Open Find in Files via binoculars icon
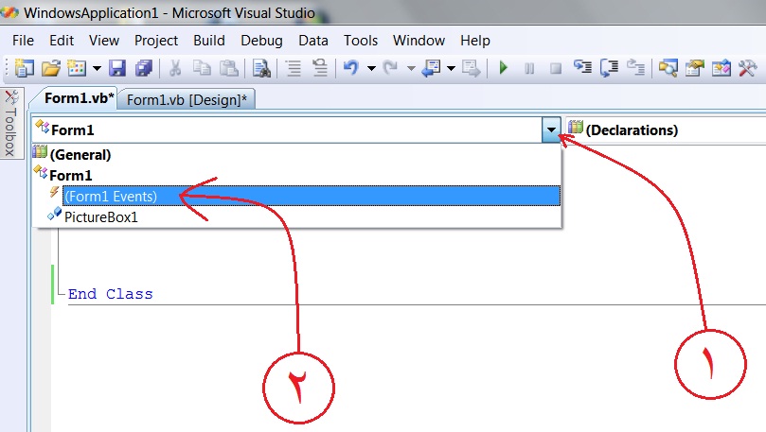Screen dimensions: 766x432 click(x=262, y=68)
